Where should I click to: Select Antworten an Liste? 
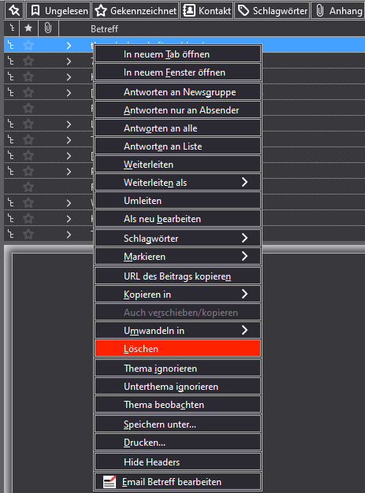point(178,146)
